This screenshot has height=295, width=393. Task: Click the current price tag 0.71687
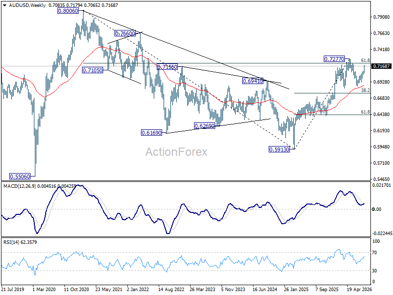[x=382, y=66]
